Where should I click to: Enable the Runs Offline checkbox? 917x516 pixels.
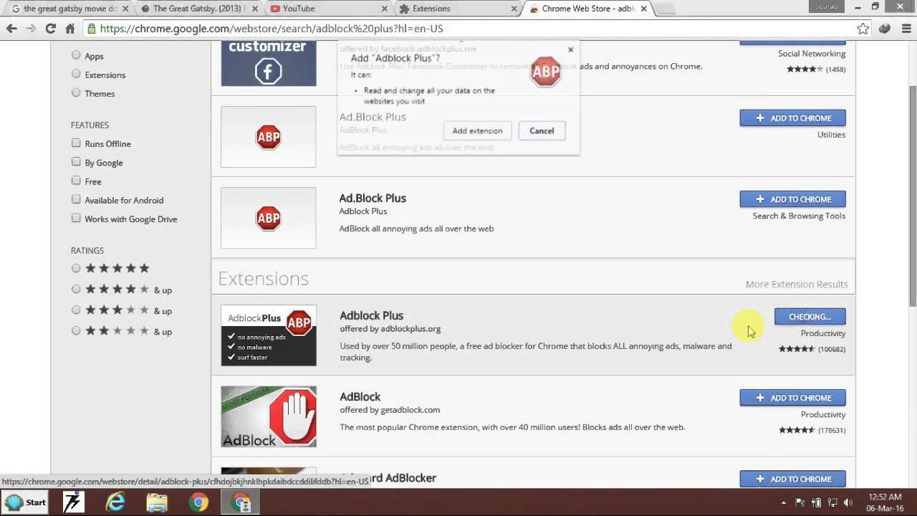[x=76, y=143]
